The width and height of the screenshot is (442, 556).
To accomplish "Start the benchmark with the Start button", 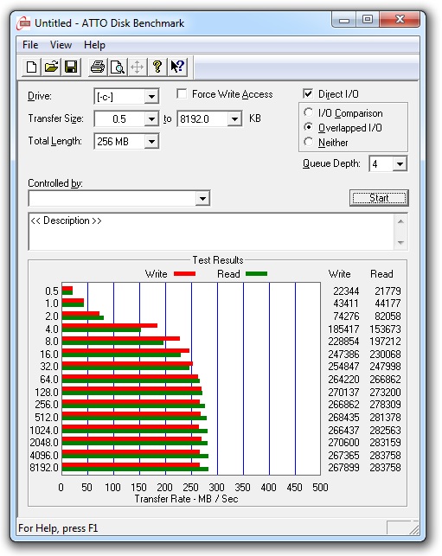I will coord(379,198).
